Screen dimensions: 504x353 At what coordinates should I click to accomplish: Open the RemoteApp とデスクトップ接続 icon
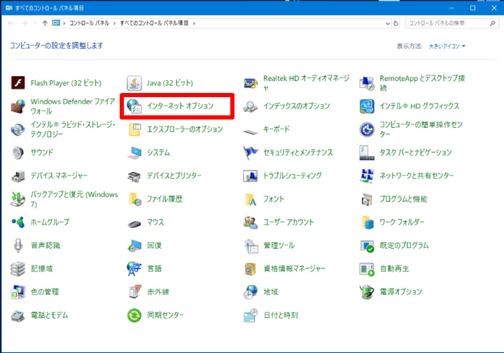click(367, 83)
